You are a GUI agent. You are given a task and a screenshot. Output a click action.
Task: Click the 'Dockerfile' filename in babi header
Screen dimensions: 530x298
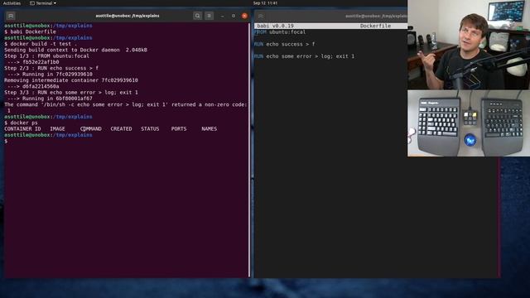[375, 26]
